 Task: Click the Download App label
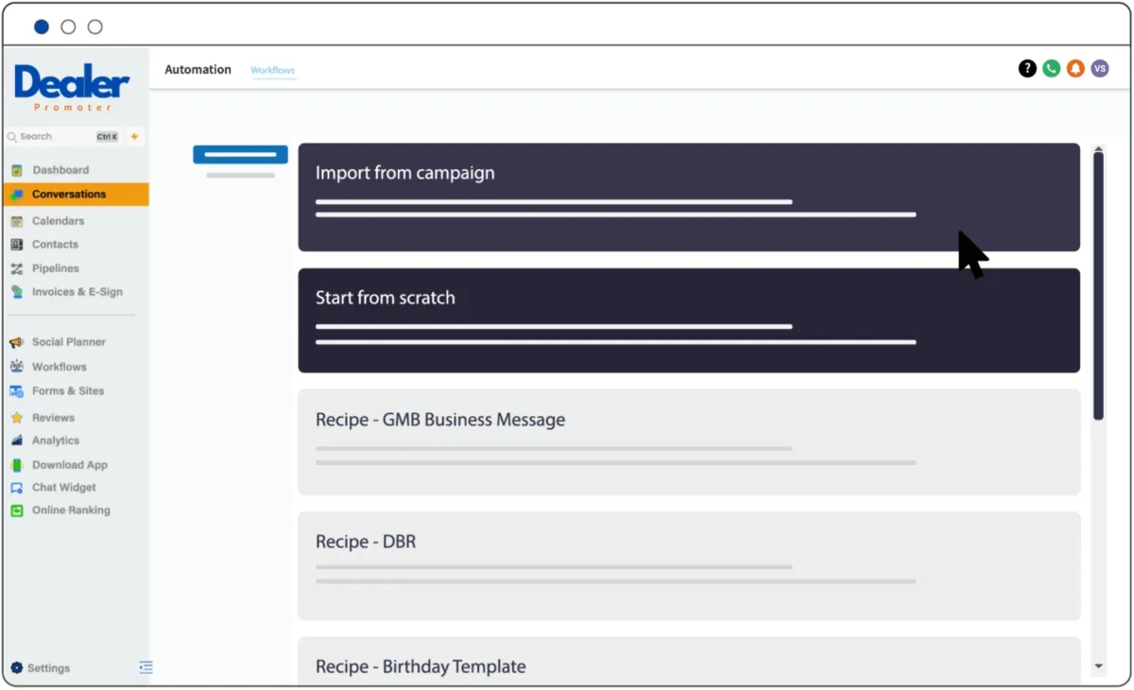(70, 465)
